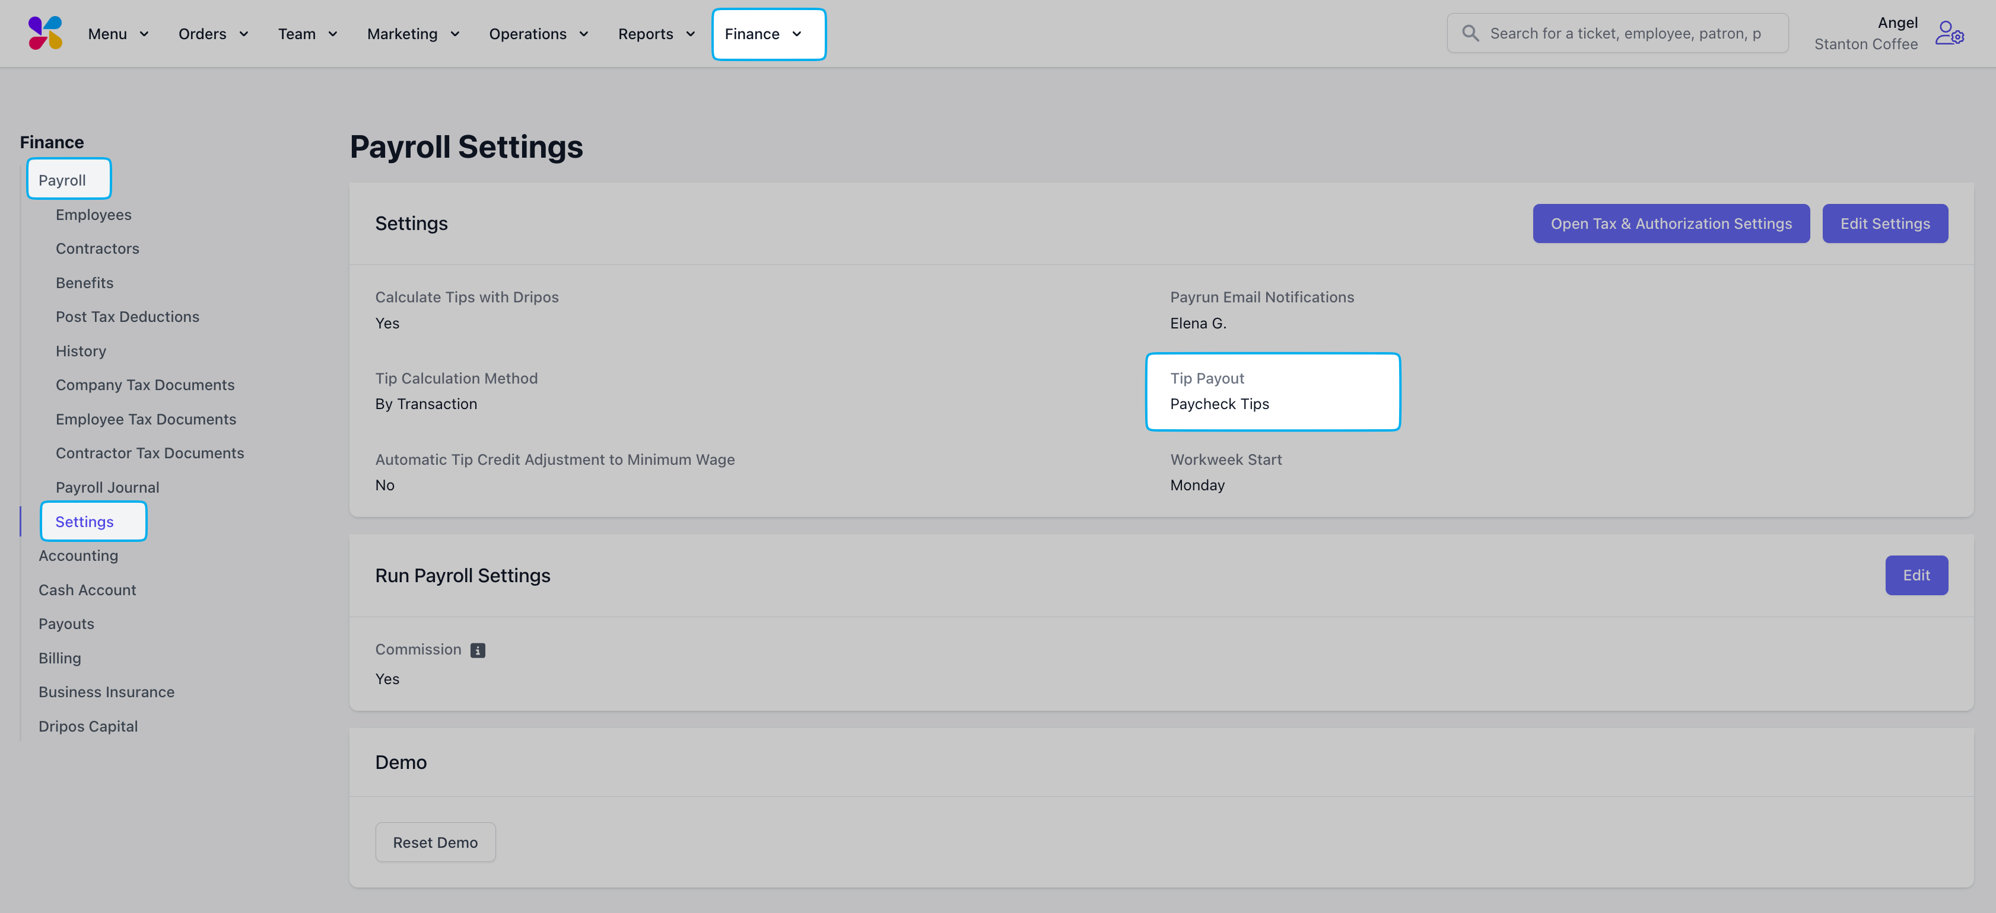Viewport: 1996px width, 913px height.
Task: Click the Edit Settings button
Action: coord(1884,224)
